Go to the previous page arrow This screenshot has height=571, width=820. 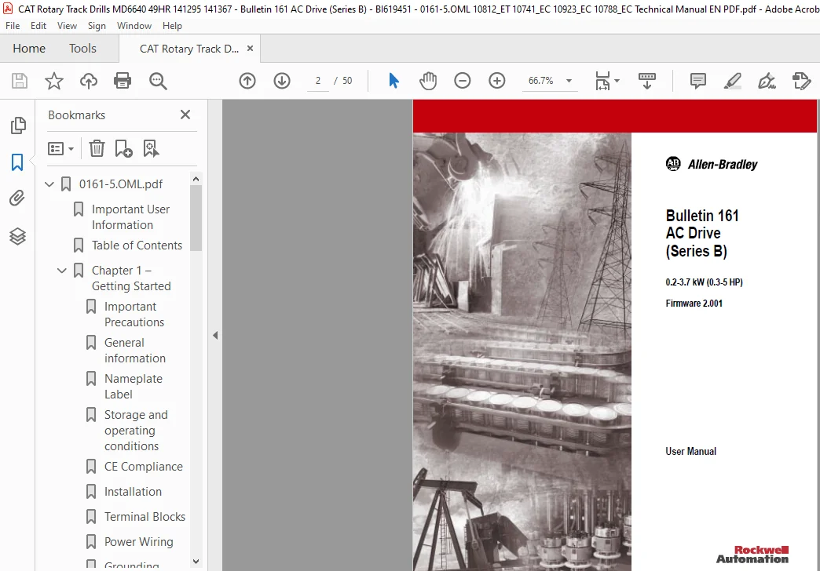247,81
